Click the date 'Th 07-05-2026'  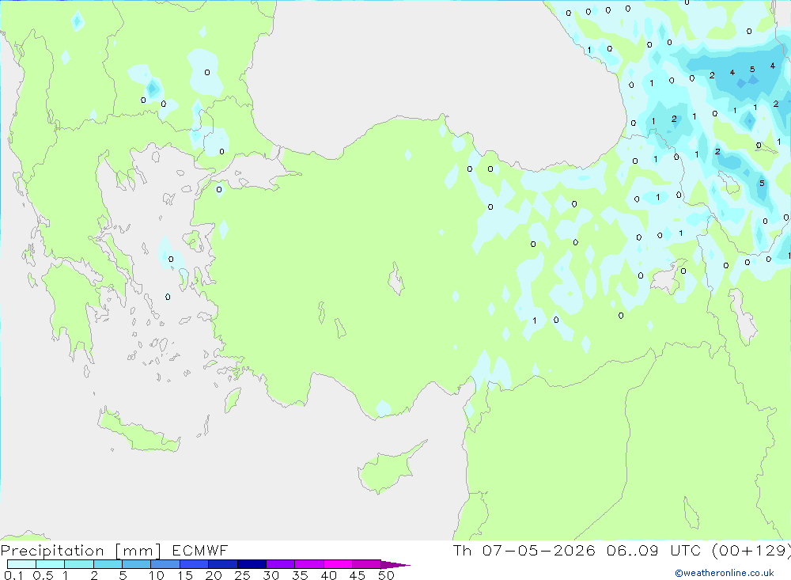coord(524,550)
